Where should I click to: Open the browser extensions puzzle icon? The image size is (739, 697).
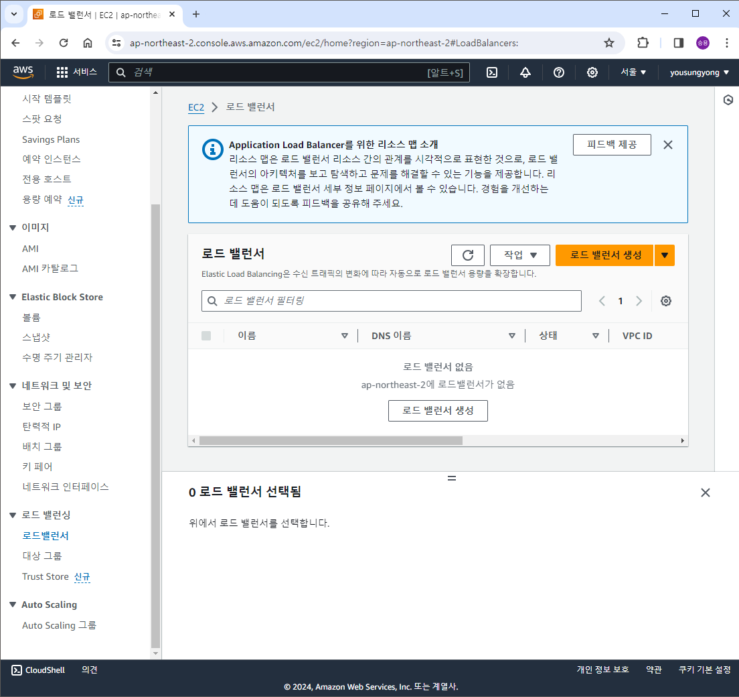click(643, 43)
